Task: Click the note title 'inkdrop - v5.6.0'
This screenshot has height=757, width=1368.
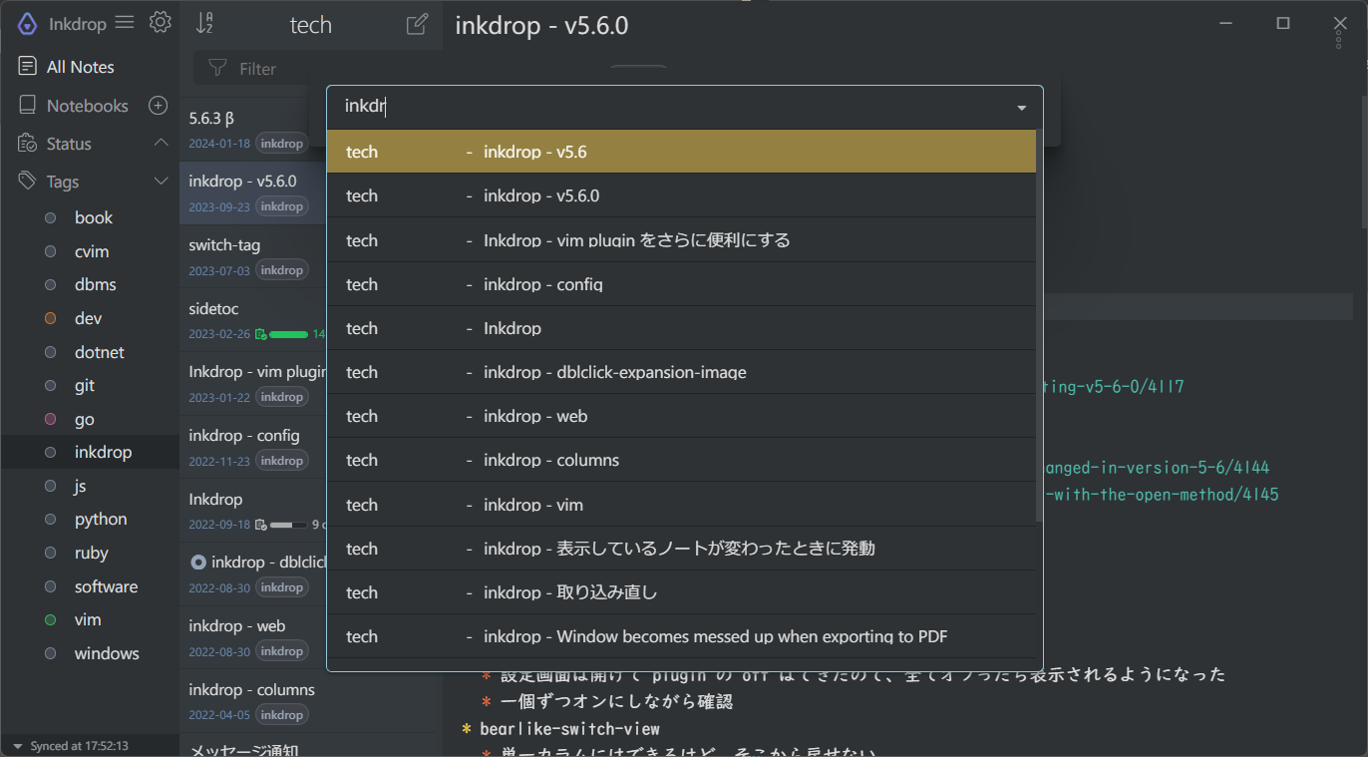Action: (x=541, y=26)
